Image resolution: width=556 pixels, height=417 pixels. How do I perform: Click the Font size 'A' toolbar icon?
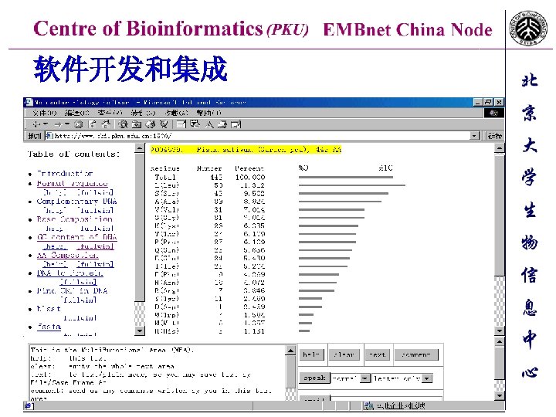pos(209,124)
